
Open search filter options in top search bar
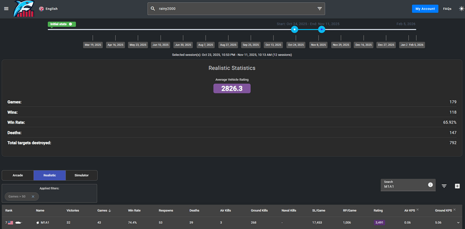[319, 9]
